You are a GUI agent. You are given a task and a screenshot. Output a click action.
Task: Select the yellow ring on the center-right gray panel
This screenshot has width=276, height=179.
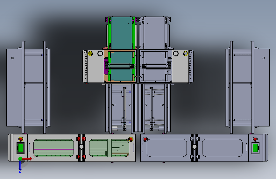[186, 54]
